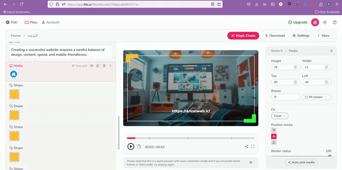This screenshot has width=342, height=170.
Task: Open the Files tab
Action: (x=31, y=22)
